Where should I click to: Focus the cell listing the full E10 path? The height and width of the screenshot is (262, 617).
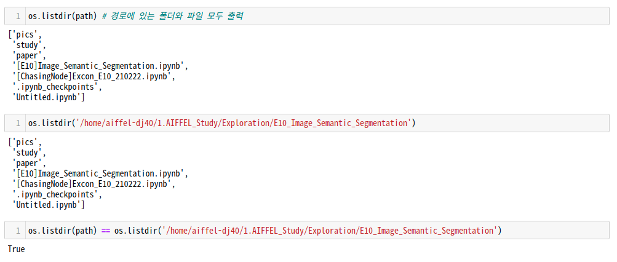tap(307, 123)
